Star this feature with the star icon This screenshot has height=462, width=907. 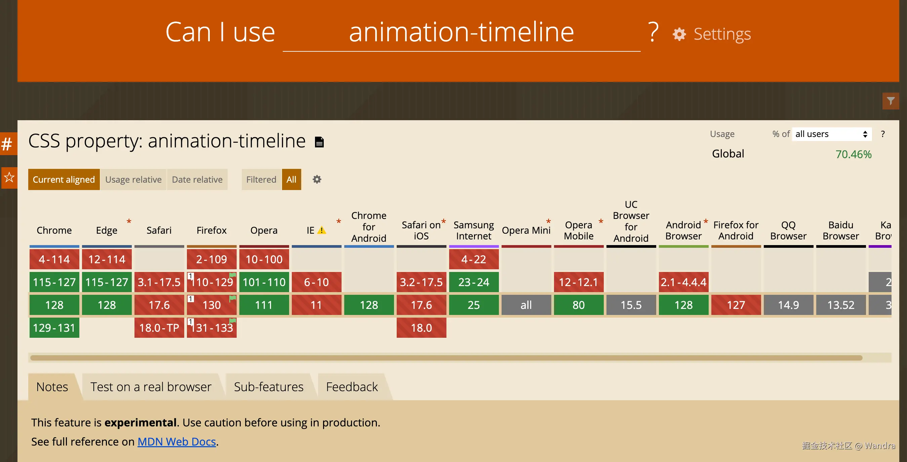(9, 177)
